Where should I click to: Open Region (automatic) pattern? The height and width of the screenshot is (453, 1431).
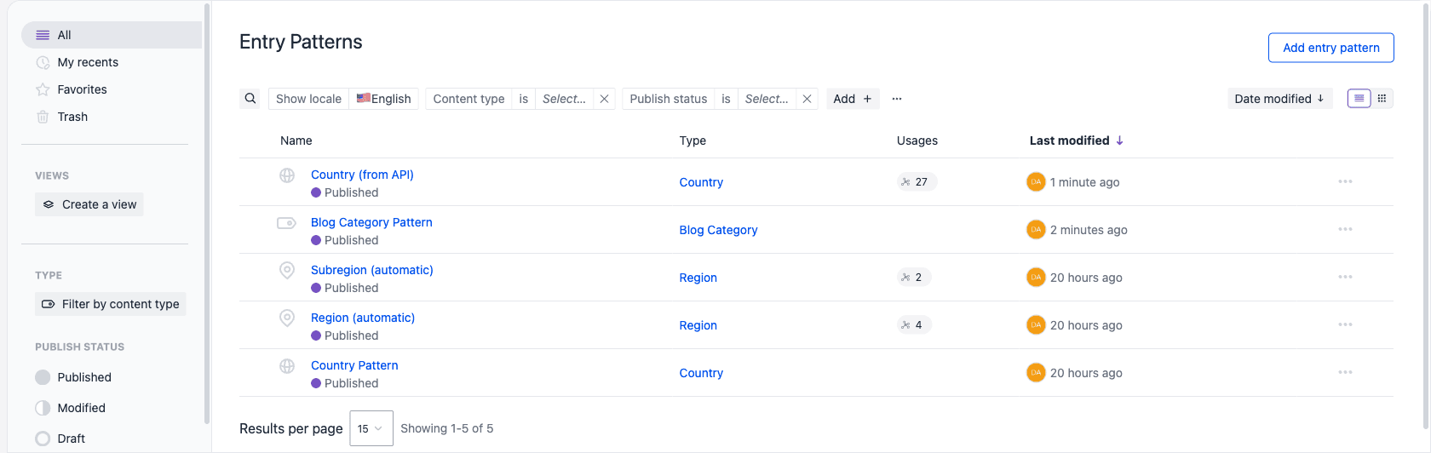363,318
